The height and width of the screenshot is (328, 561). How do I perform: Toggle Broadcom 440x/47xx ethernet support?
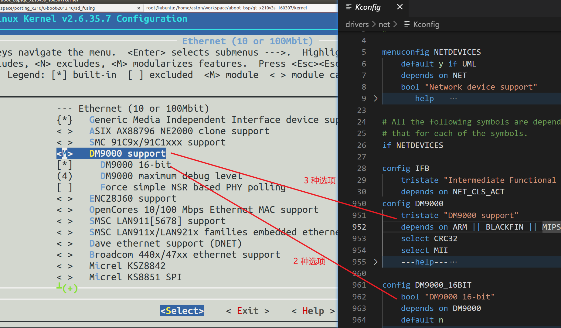(65, 255)
